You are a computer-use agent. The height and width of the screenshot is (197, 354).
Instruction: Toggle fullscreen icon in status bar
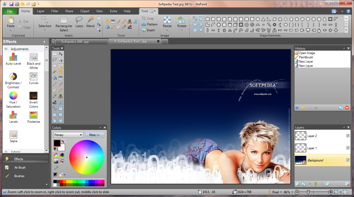(345, 192)
